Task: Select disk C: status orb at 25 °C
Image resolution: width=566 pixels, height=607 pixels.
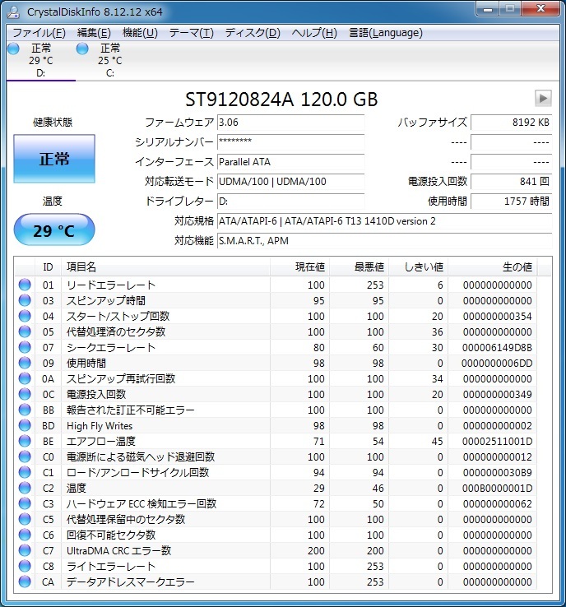Action: [82, 49]
